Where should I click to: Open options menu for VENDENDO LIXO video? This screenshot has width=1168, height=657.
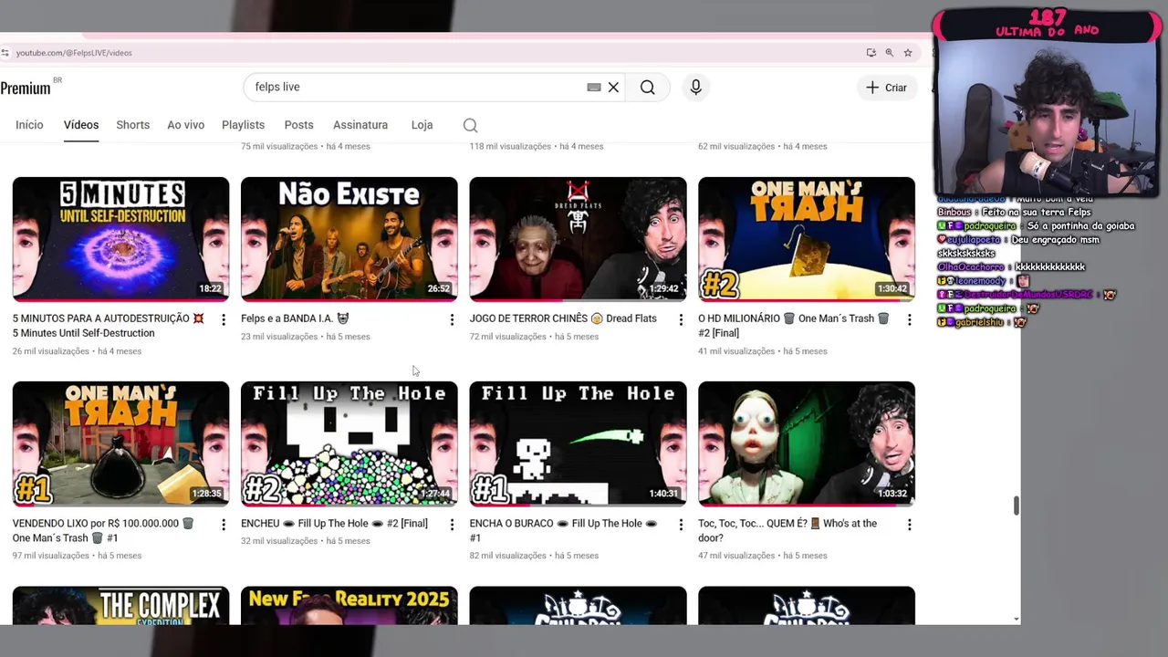[x=223, y=525]
